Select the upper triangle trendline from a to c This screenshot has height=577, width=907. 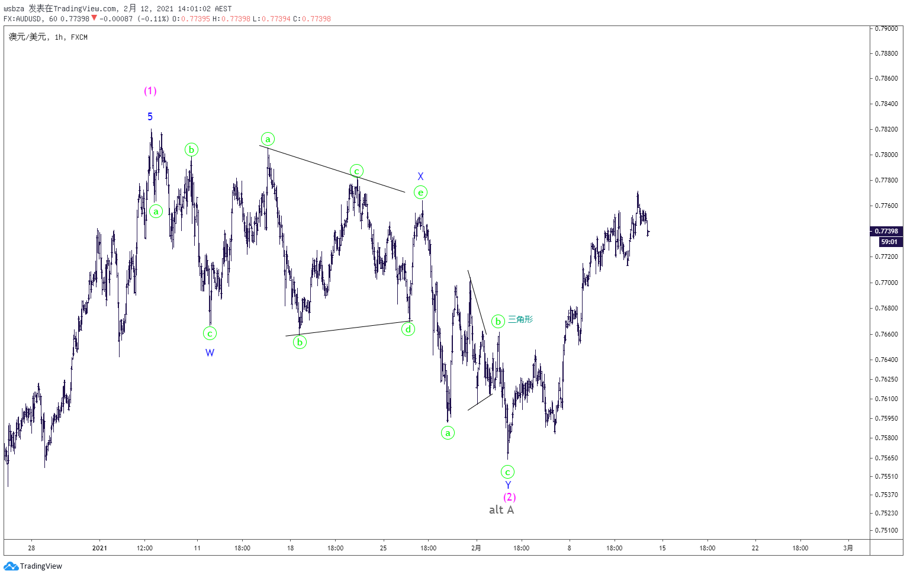(332, 169)
